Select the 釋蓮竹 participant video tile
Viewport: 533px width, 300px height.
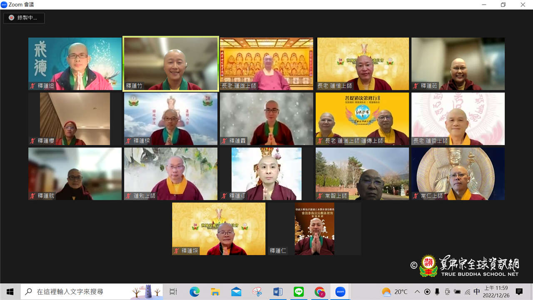point(171,63)
